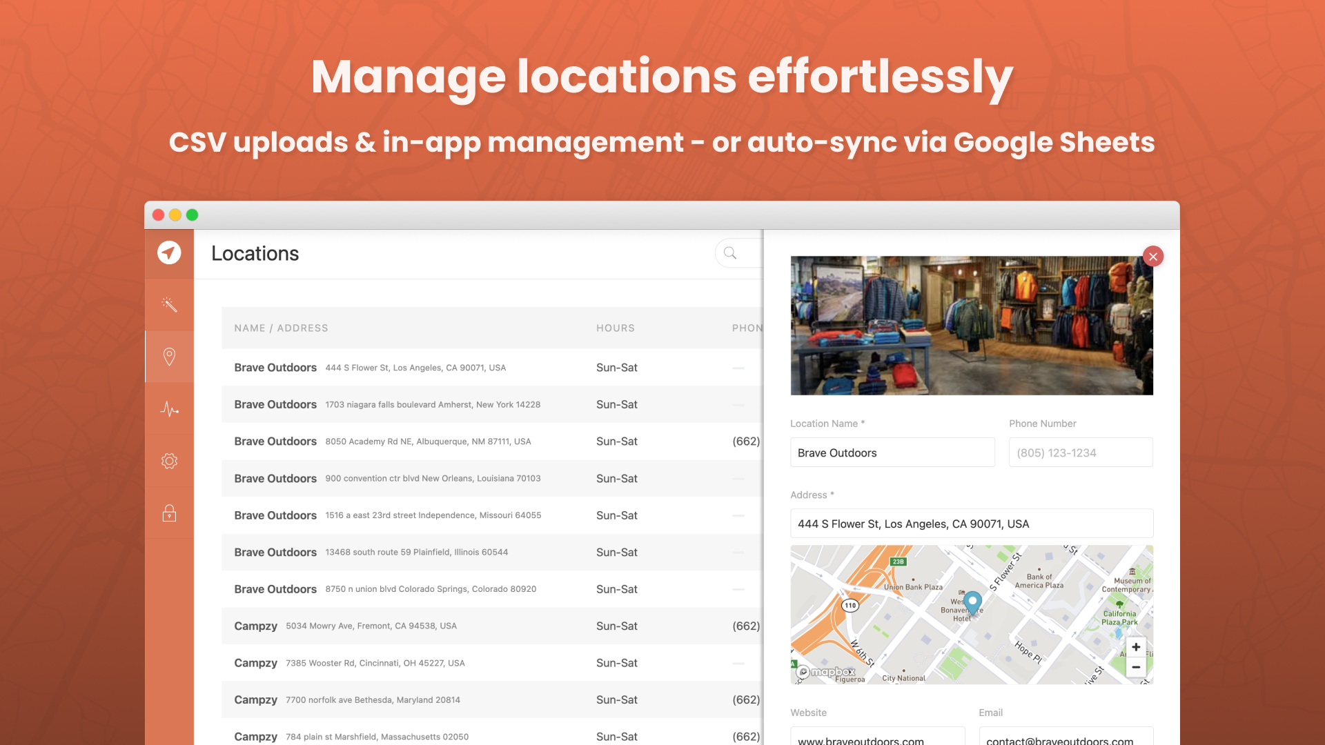Edit the Address input field
Viewport: 1325px width, 745px height.
972,524
